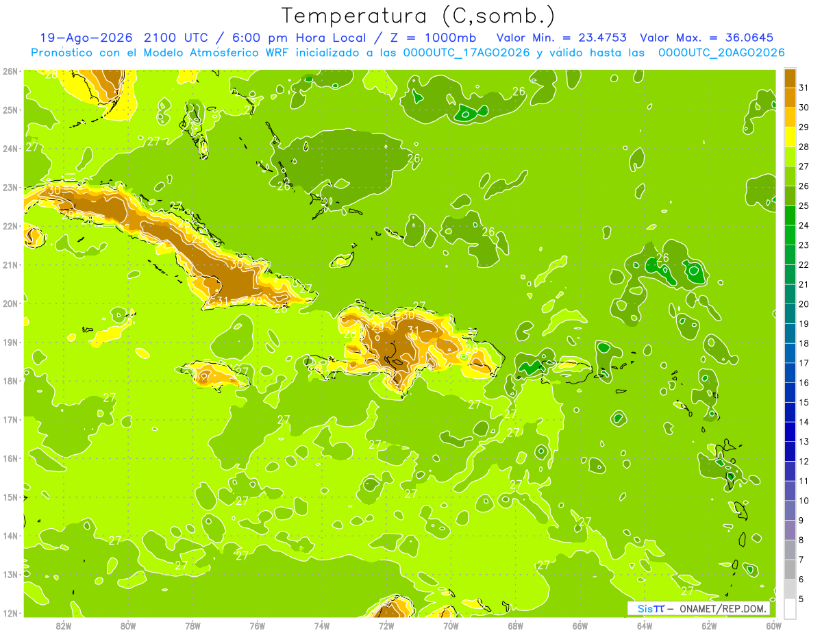Click the "66W" longitude axis label
Image resolution: width=822 pixels, height=635 pixels.
coord(580,625)
